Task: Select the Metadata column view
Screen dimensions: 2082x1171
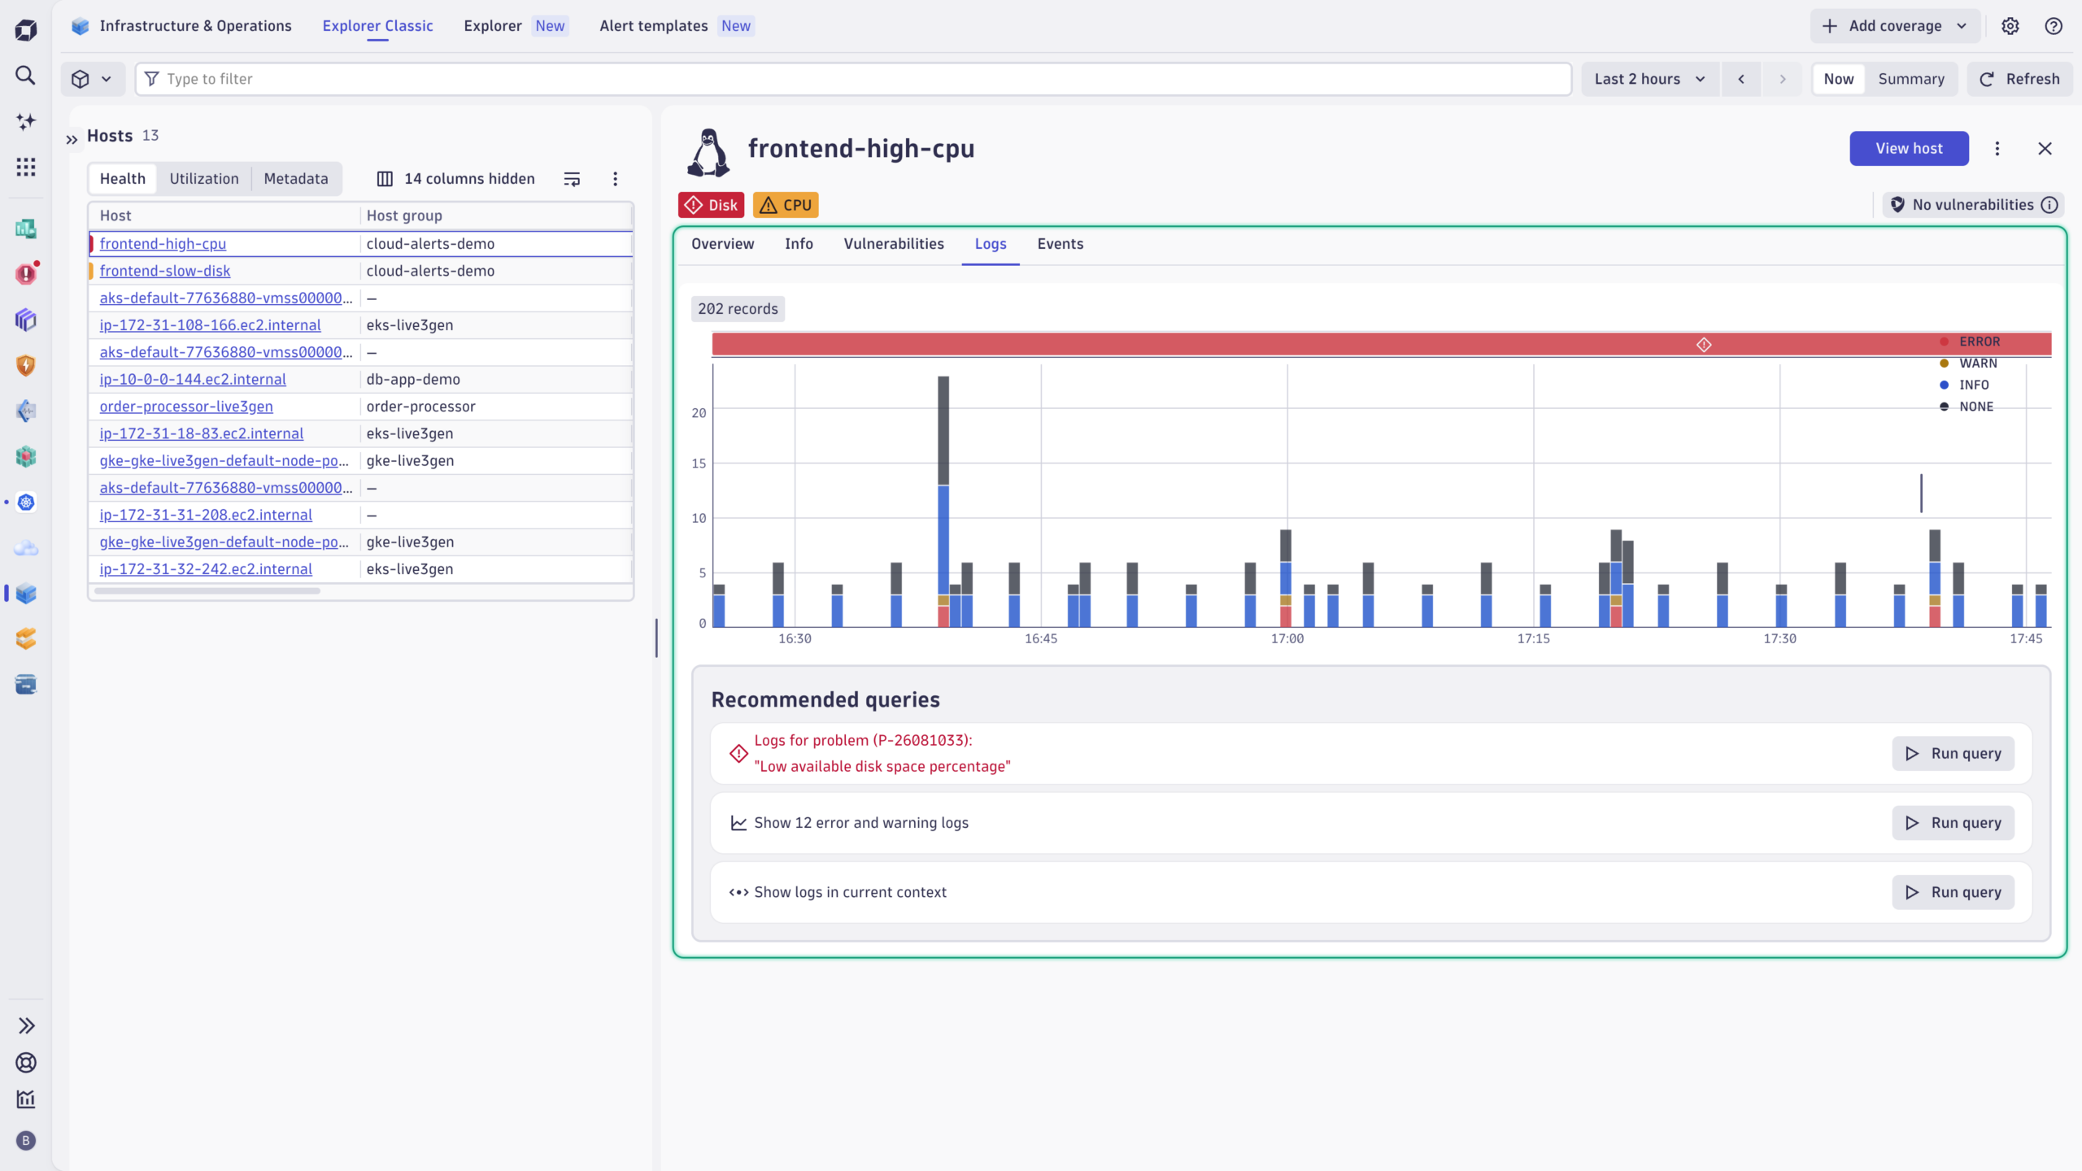Action: click(296, 179)
